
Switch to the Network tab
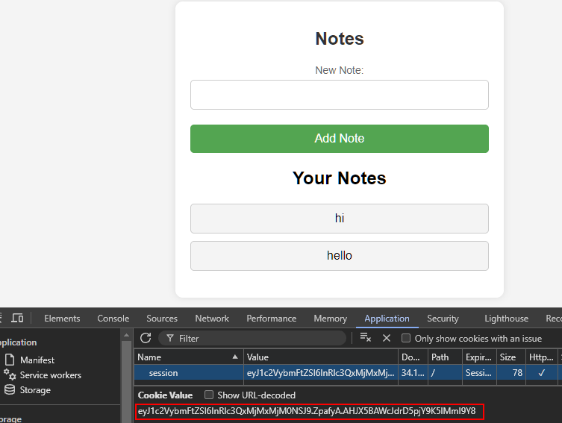[212, 319]
